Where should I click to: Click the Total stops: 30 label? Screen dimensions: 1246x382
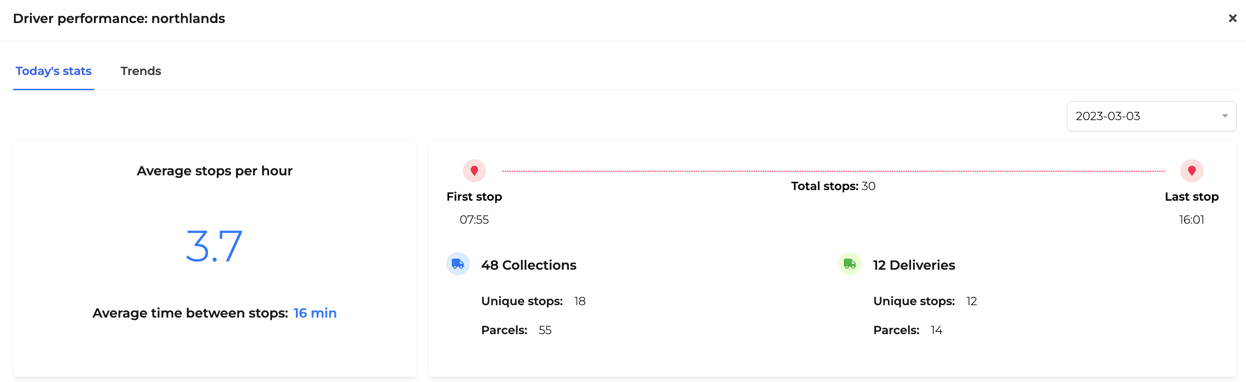point(833,186)
